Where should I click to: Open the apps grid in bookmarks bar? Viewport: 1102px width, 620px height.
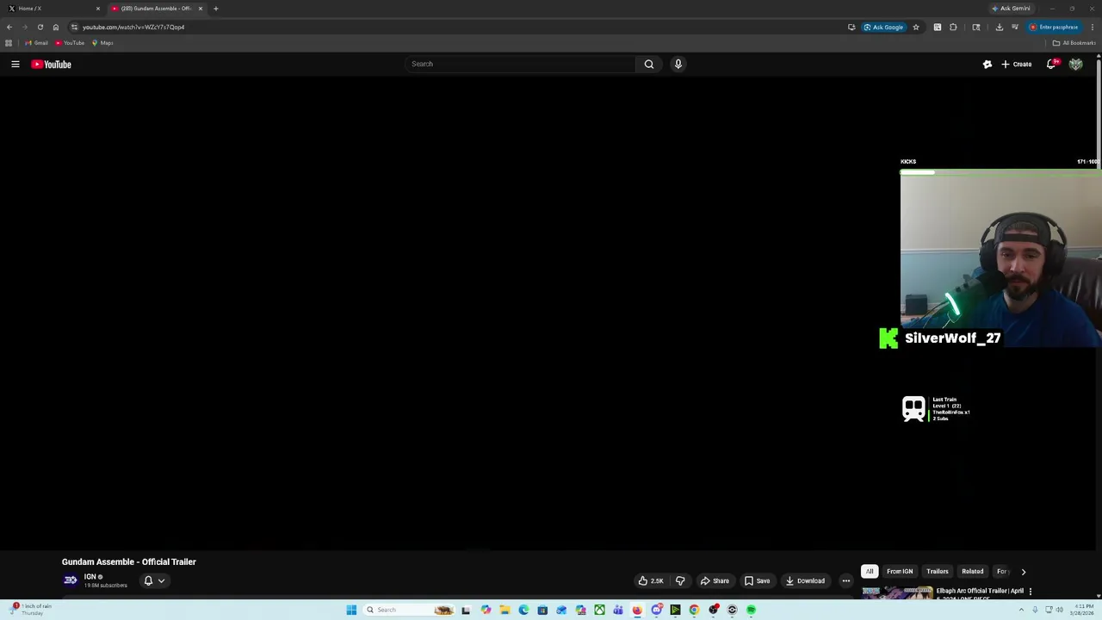9,43
